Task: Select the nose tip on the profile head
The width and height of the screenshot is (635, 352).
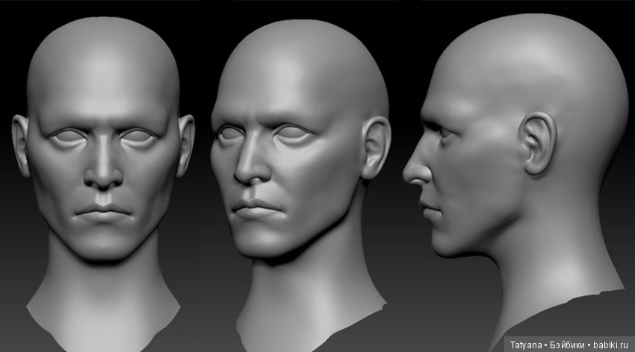Action: click(x=409, y=175)
